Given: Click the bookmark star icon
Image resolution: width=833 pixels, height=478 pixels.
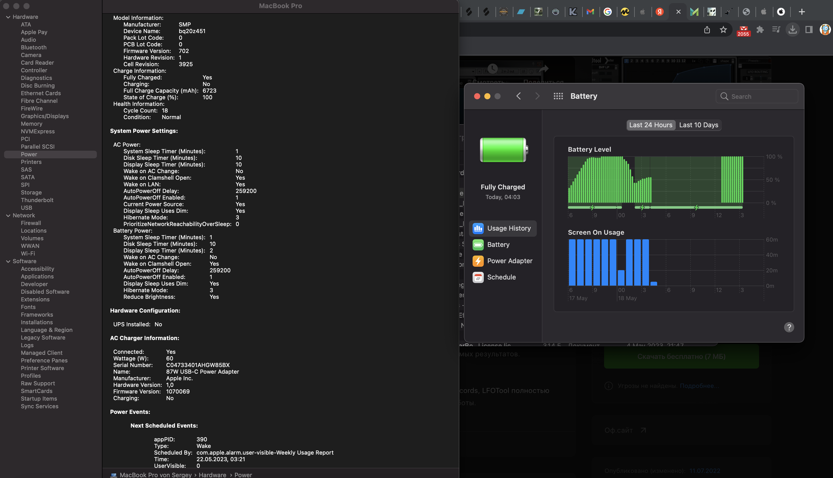Looking at the screenshot, I should pyautogui.click(x=723, y=30).
